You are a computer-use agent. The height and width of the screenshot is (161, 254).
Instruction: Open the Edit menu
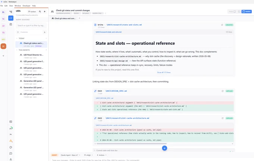coord(6,6)
